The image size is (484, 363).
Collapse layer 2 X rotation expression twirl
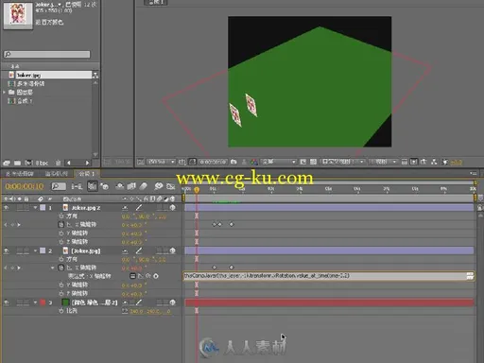pyautogui.click(x=53, y=268)
